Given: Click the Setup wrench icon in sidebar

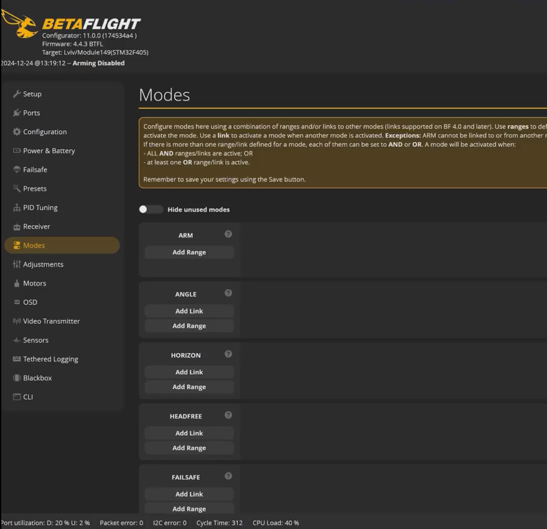Looking at the screenshot, I should (17, 94).
